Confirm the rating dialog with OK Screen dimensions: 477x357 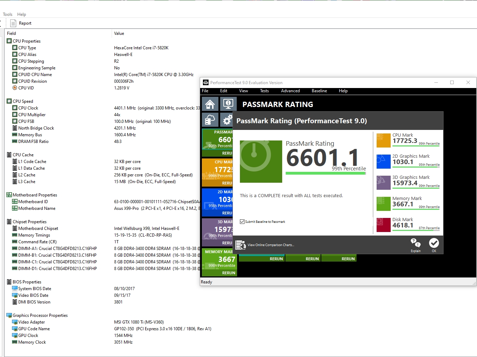click(434, 245)
